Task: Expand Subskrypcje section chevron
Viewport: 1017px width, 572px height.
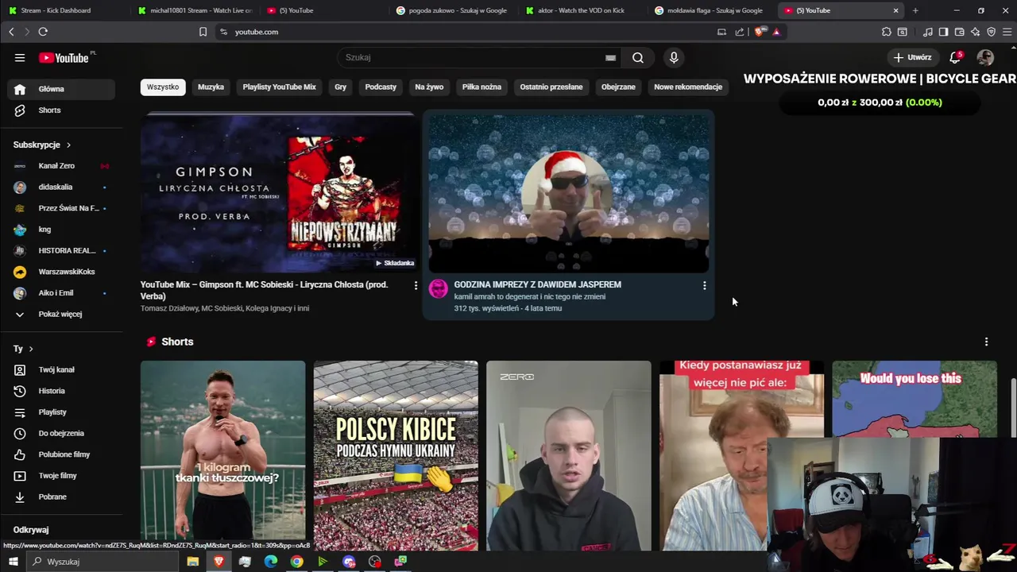Action: coord(68,145)
